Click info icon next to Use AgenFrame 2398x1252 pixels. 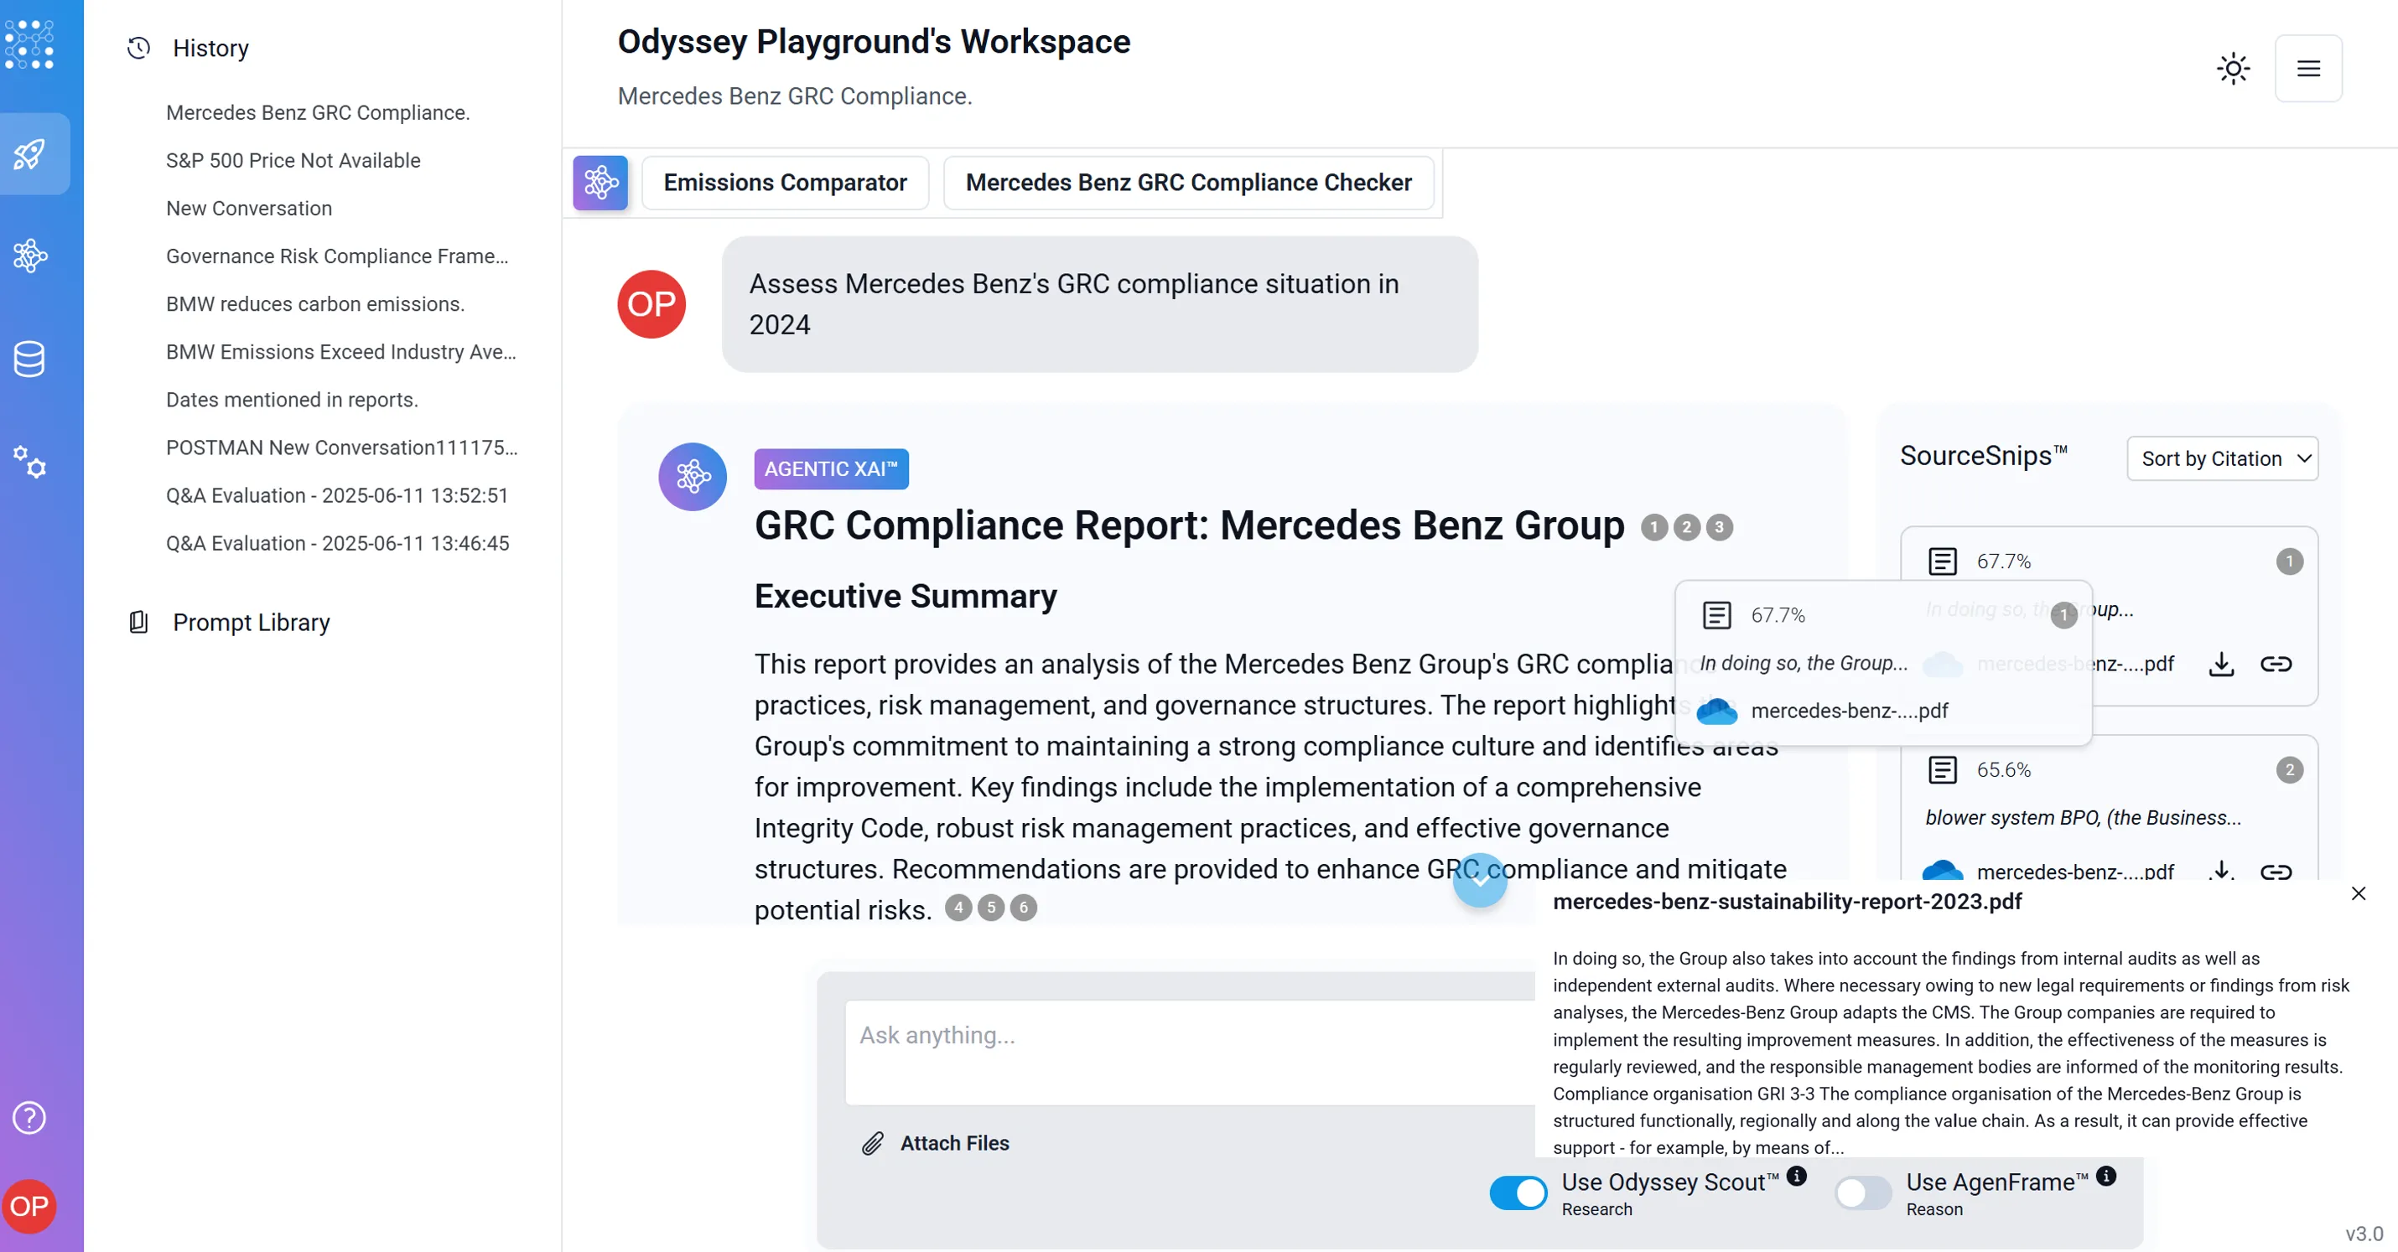click(x=2106, y=1177)
